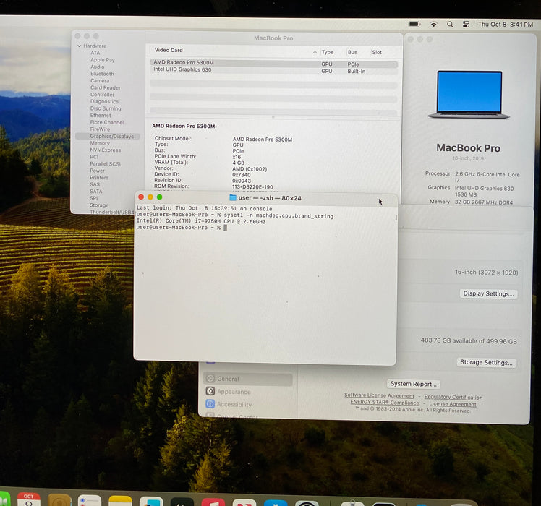The height and width of the screenshot is (506, 541).
Task: Click Vendor value AMD (0x1002)
Action: tap(250, 169)
